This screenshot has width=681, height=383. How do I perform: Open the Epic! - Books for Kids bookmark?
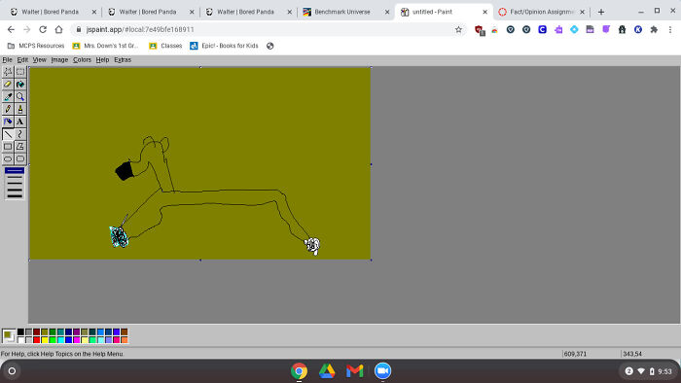(x=224, y=46)
